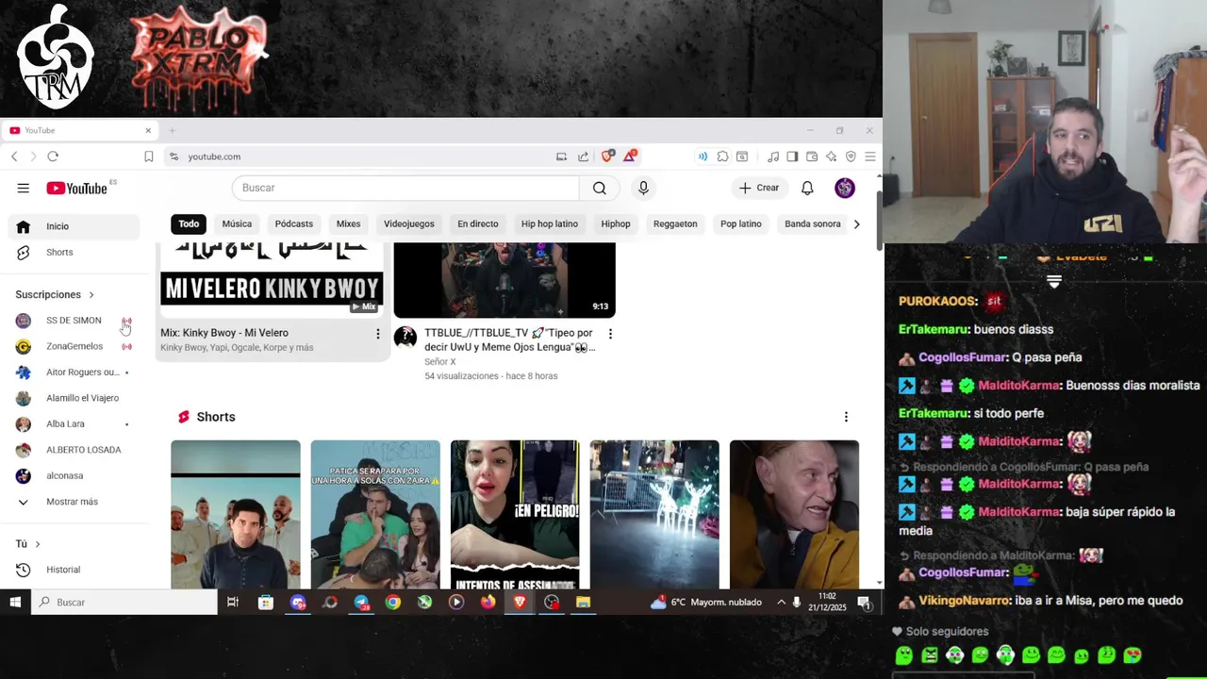Click the Crear button

coord(759,188)
